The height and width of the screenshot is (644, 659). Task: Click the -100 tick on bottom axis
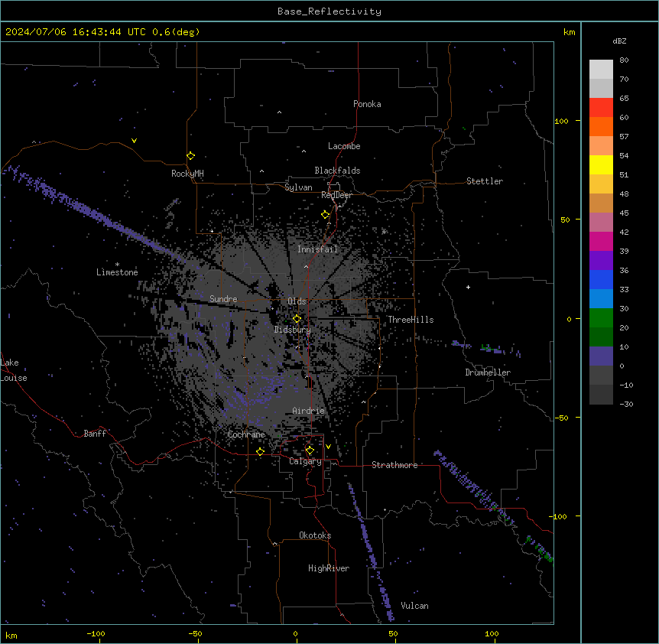coord(96,633)
